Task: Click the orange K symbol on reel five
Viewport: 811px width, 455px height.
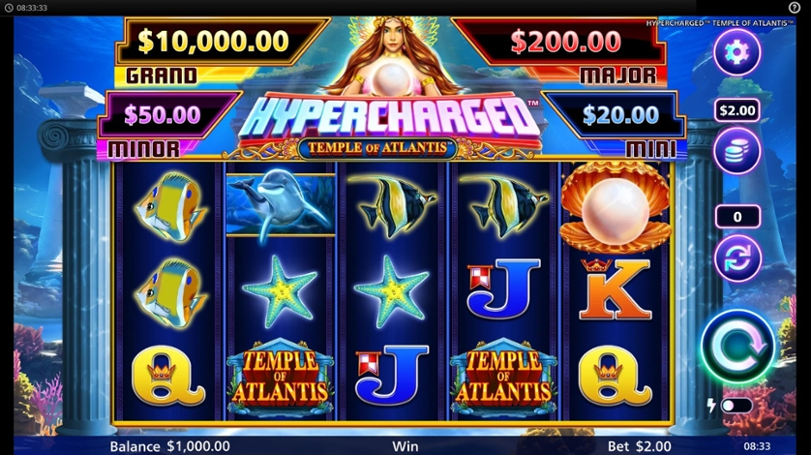Action: pyautogui.click(x=615, y=289)
